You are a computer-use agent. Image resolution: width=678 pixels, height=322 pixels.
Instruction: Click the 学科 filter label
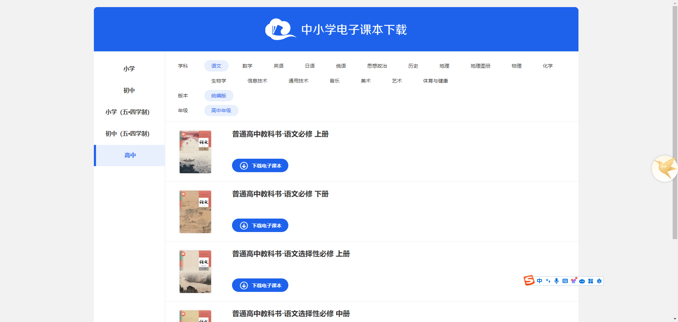(x=183, y=66)
